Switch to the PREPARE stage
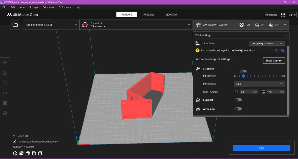Screen dimensions: 298x159 (127, 15)
